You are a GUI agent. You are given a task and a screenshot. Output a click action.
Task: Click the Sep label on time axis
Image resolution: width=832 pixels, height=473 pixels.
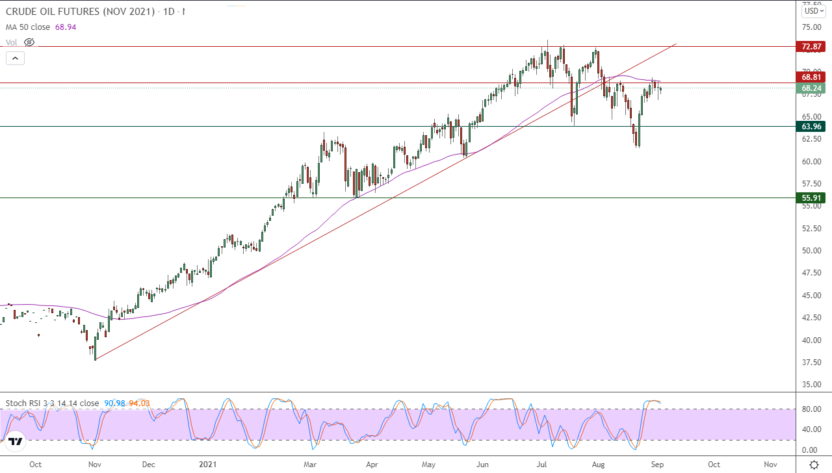click(658, 465)
